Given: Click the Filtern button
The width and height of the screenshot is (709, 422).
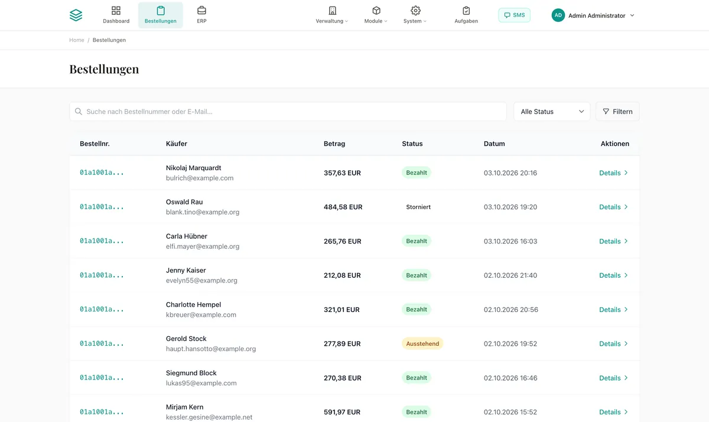Looking at the screenshot, I should tap(617, 112).
